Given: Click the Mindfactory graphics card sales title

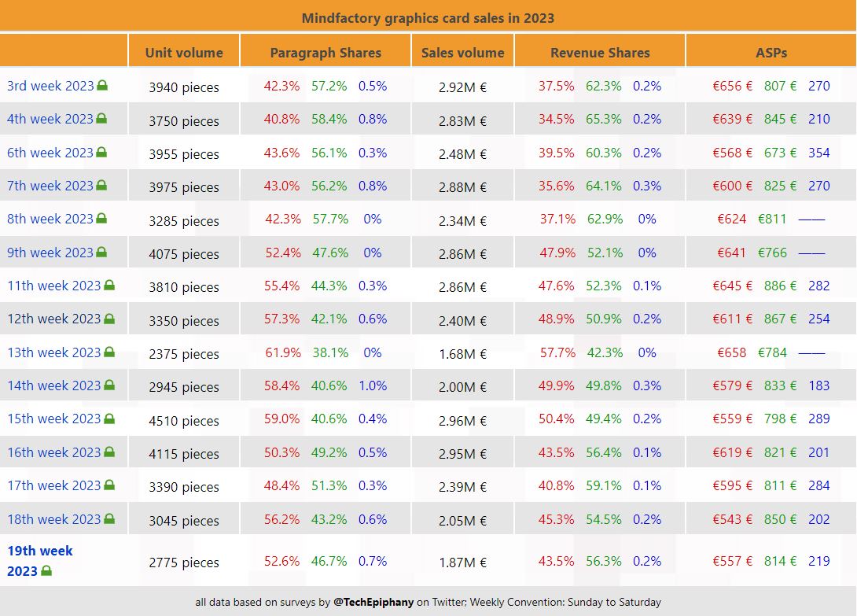Looking at the screenshot, I should point(428,18).
